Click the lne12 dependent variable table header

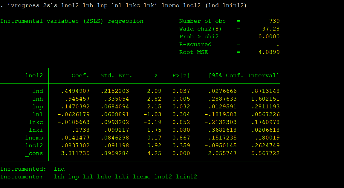click(x=34, y=76)
